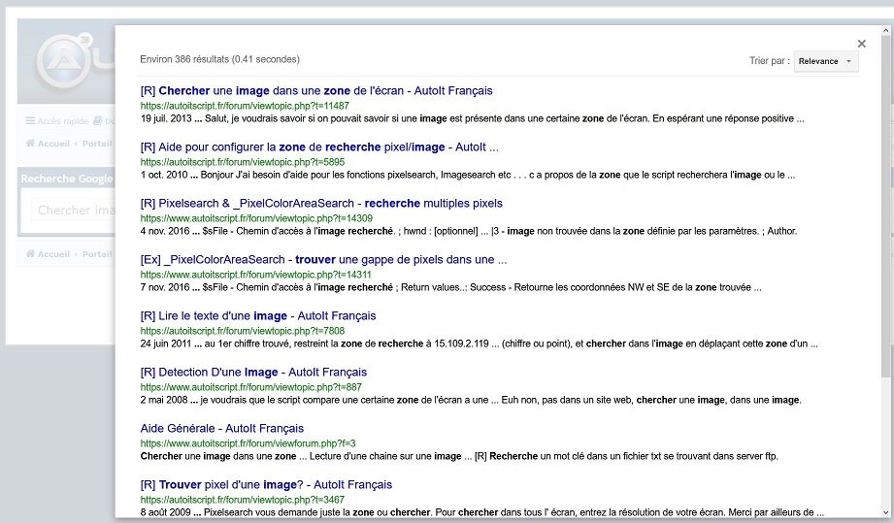Close the search results overlay
The width and height of the screenshot is (894, 523).
[861, 44]
